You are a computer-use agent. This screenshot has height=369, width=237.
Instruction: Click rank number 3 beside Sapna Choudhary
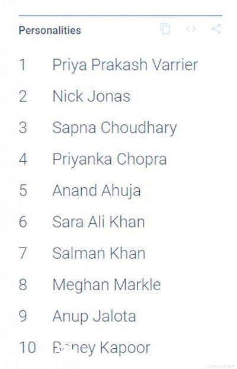coord(23,128)
